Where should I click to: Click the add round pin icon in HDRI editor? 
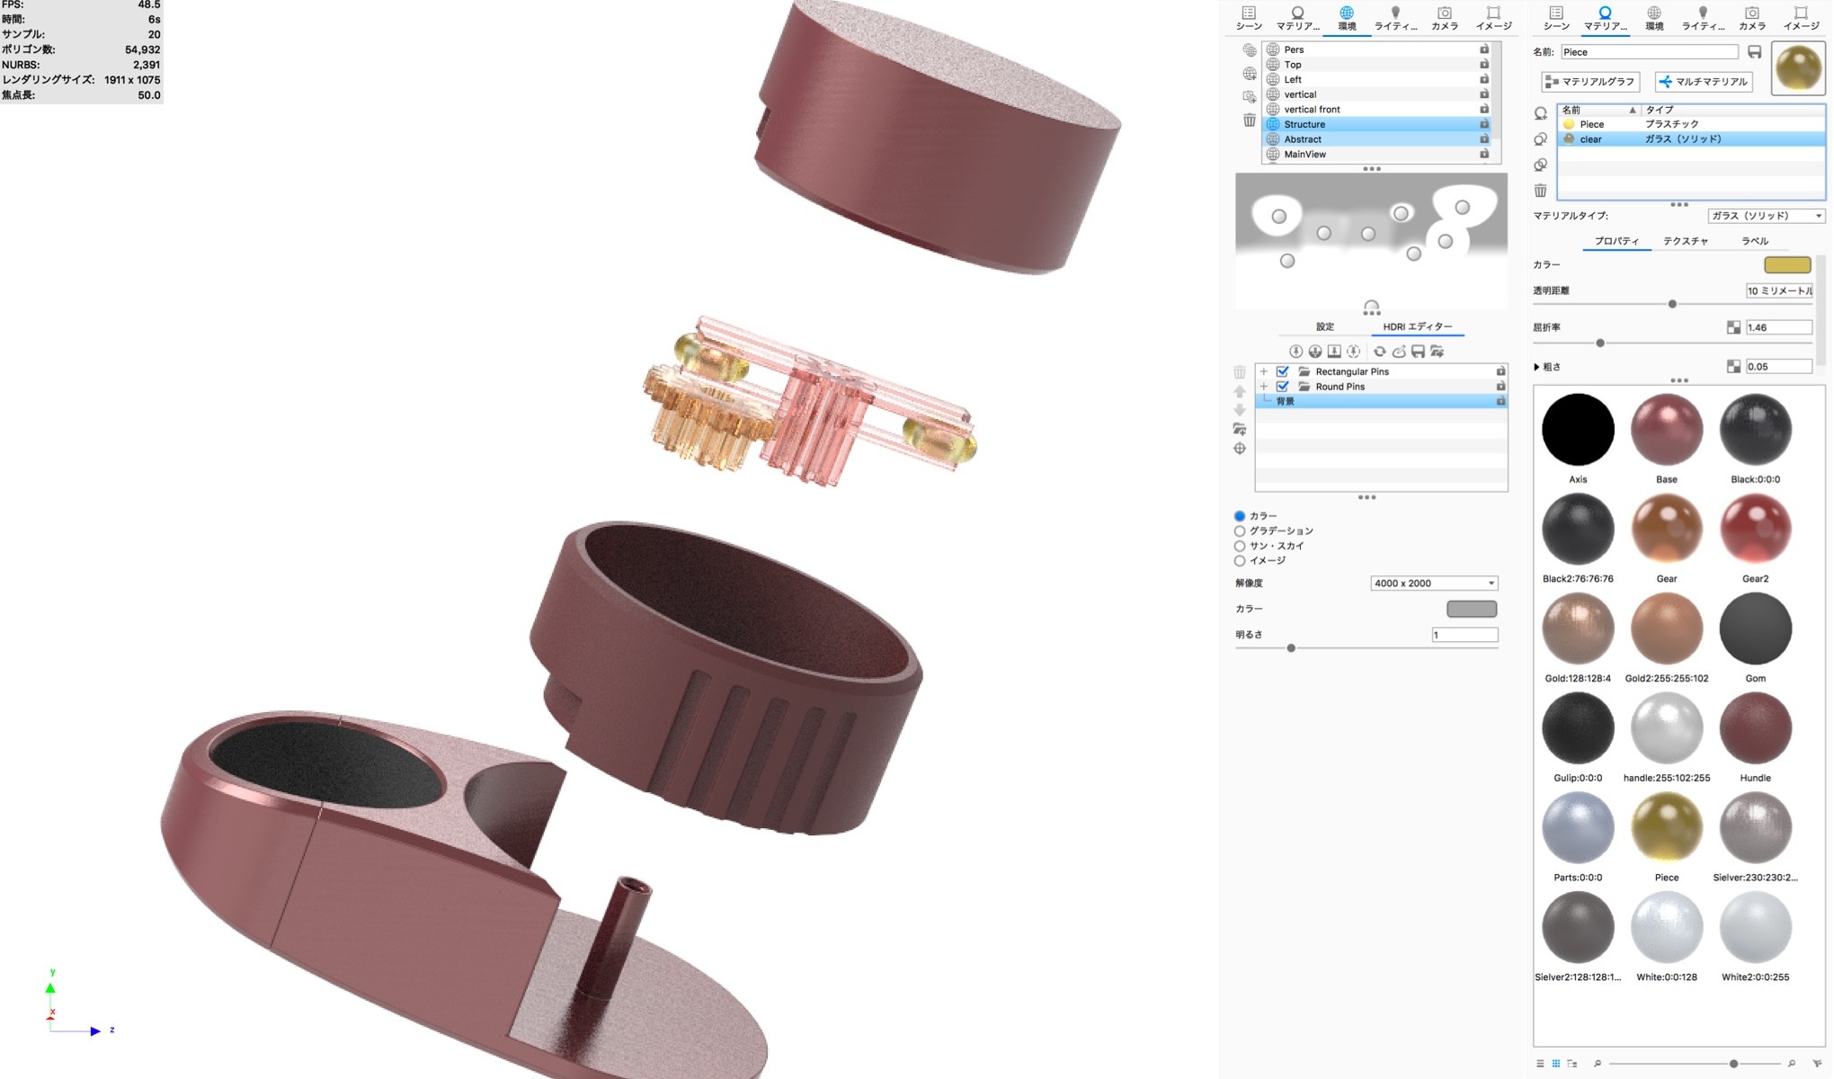[x=1295, y=352]
